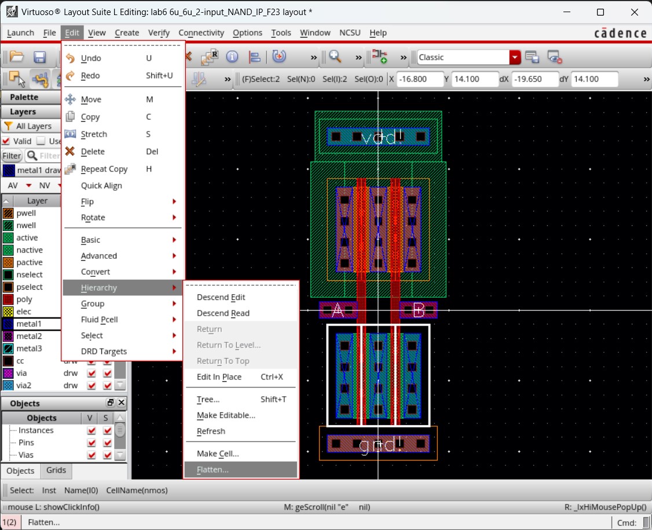The width and height of the screenshot is (652, 530).
Task: Click the Filter button in Layers panel
Action: [12, 156]
